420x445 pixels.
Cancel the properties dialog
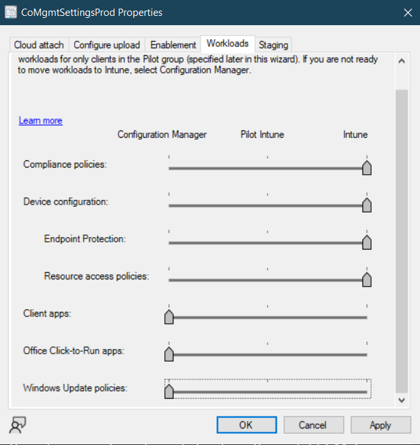click(x=313, y=425)
